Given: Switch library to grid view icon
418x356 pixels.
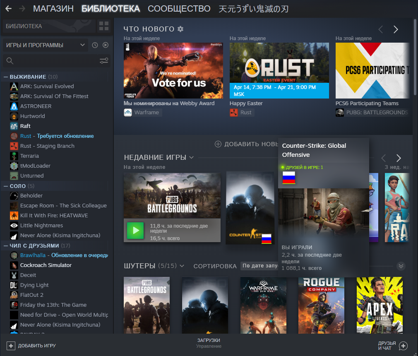Looking at the screenshot, I should pyautogui.click(x=104, y=26).
